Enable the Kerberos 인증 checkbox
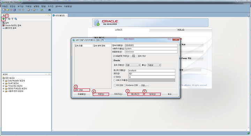This screenshot has height=136, width=251. click(125, 85)
